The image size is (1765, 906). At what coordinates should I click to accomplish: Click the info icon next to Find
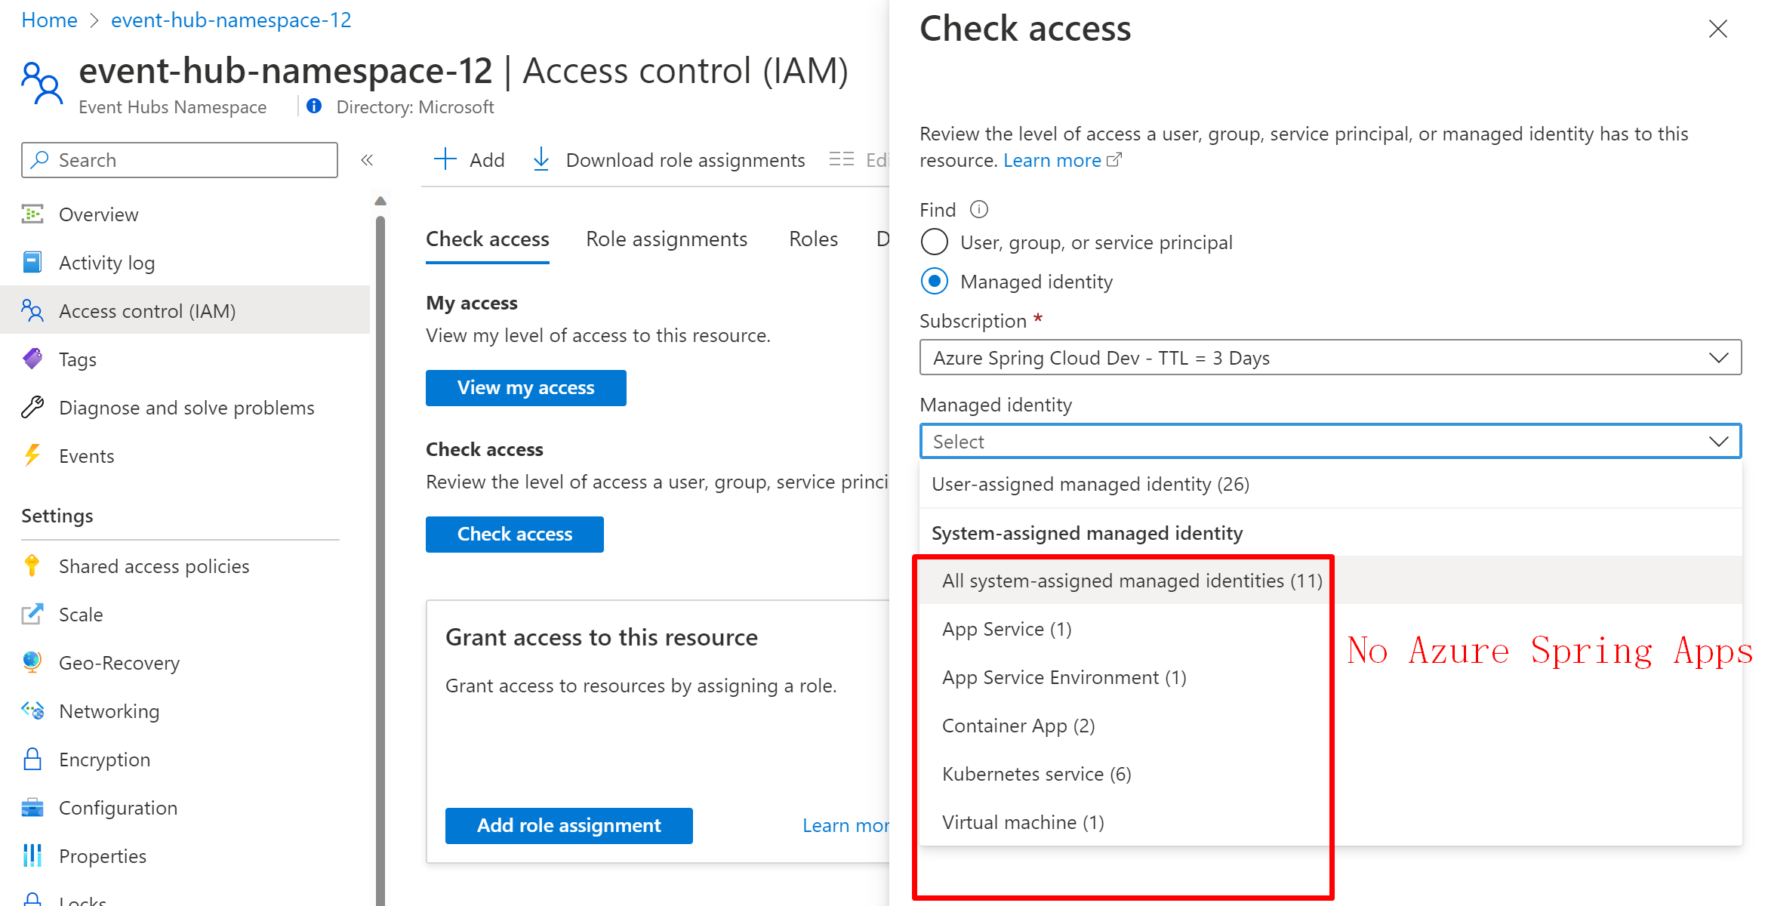pos(979,209)
